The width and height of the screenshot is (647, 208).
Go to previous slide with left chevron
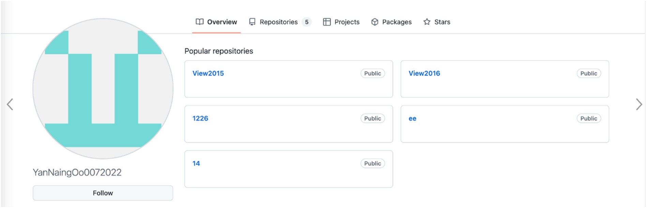pos(10,104)
